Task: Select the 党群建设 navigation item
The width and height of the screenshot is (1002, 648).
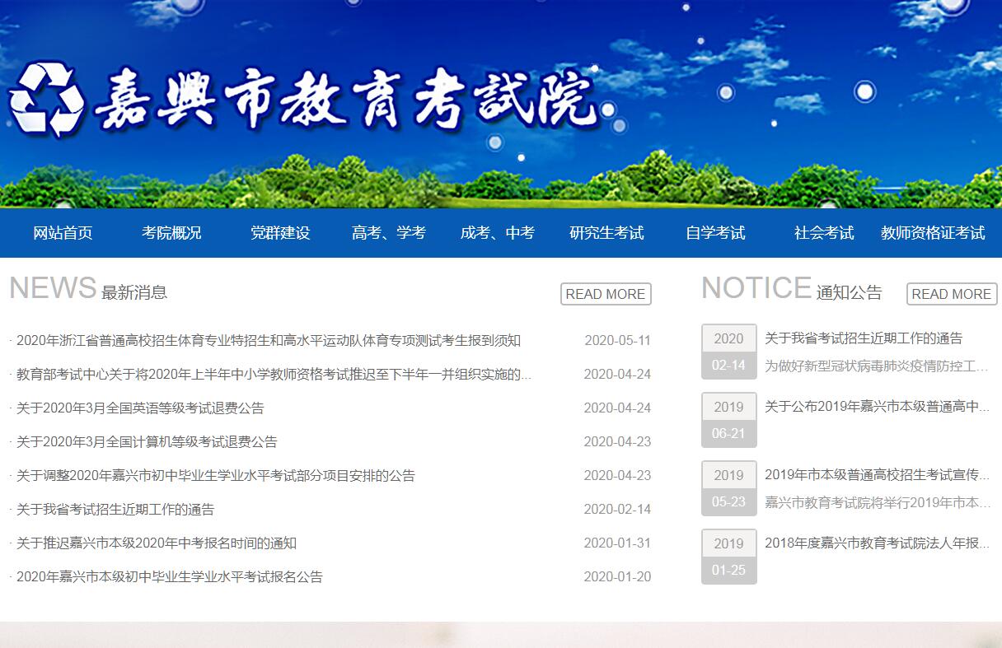Action: coord(280,233)
